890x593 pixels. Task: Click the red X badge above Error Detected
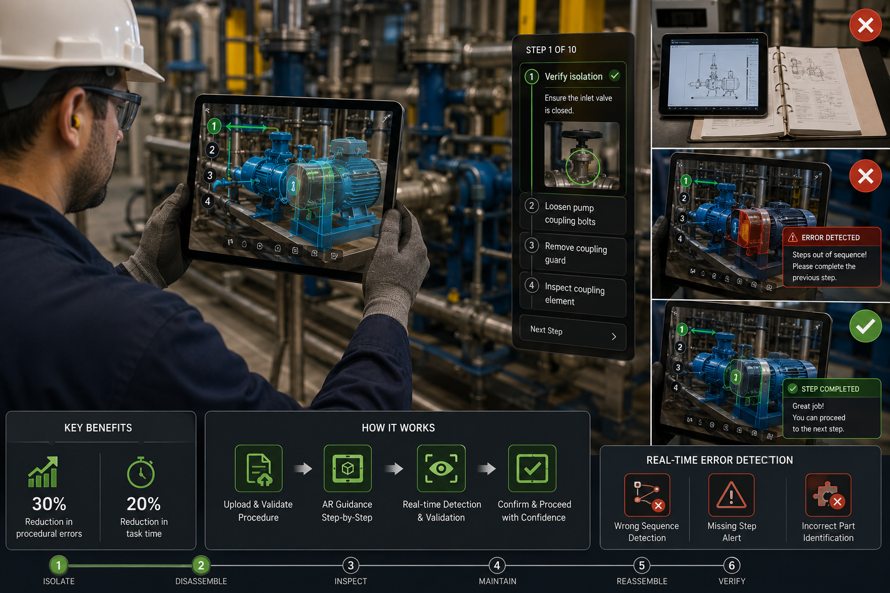point(866,176)
